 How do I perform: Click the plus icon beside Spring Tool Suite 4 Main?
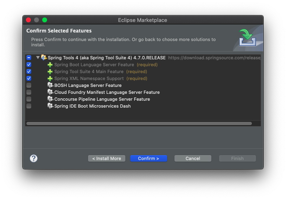point(50,71)
